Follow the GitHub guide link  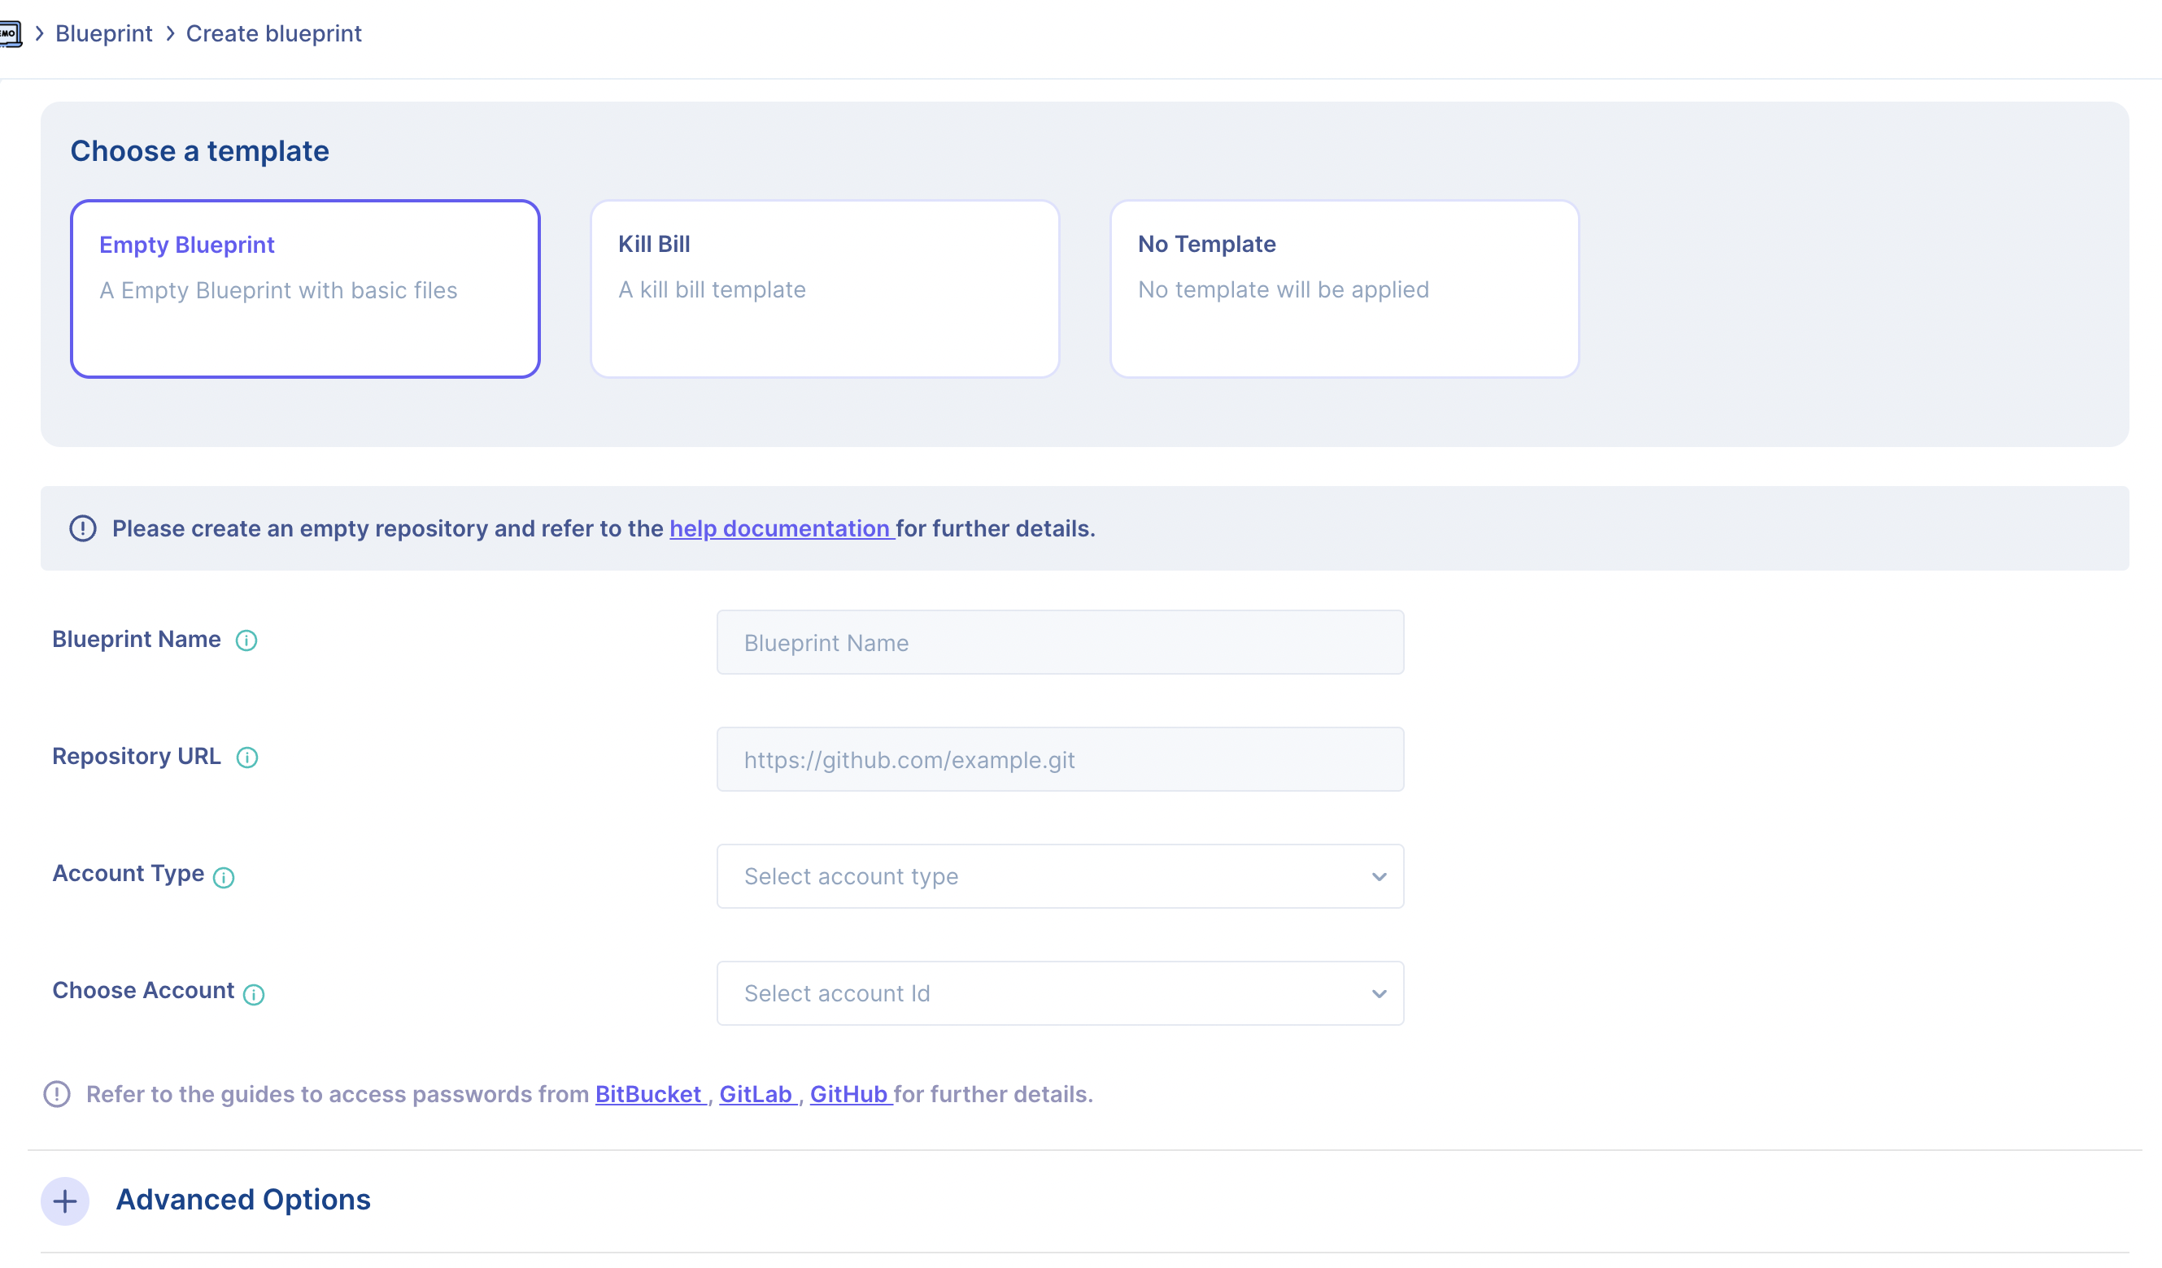point(848,1094)
